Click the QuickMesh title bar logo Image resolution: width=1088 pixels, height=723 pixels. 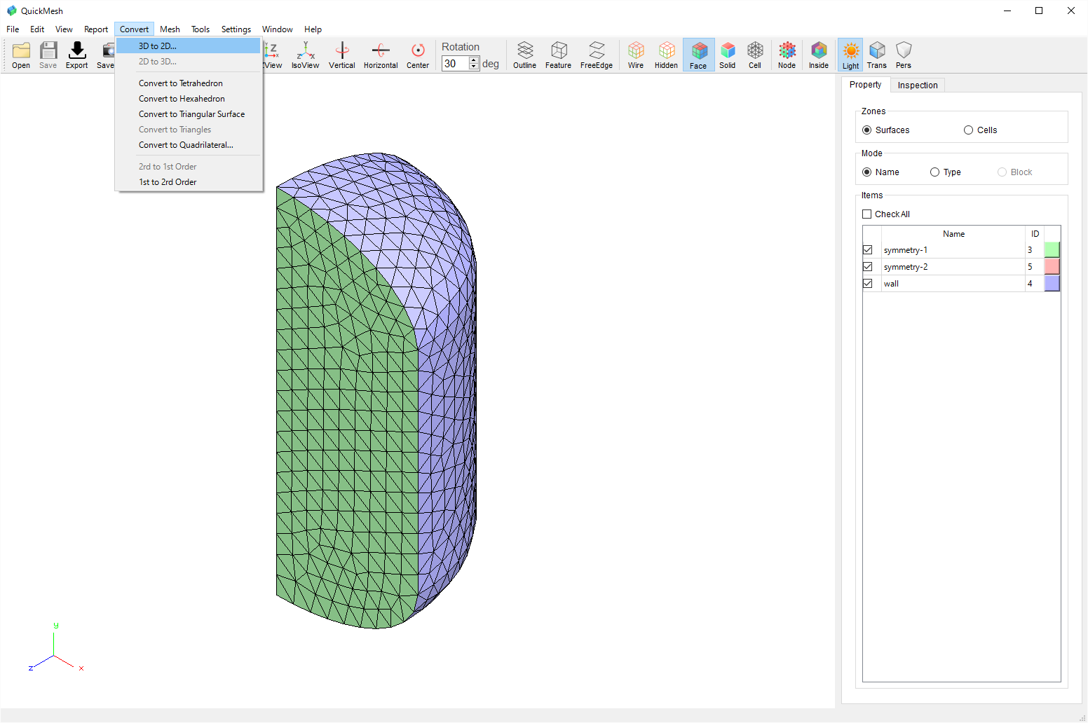(11, 11)
